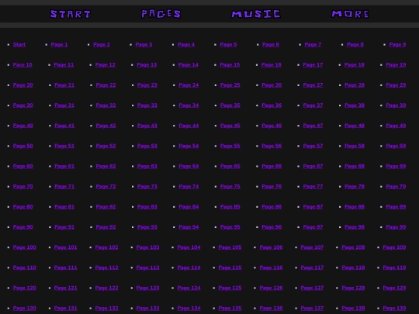Viewport: 419px width, 314px height.
Task: Open the Page 48 link
Action: 355,126
